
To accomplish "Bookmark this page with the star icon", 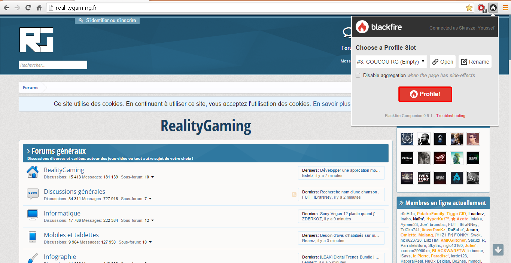I will (x=469, y=7).
